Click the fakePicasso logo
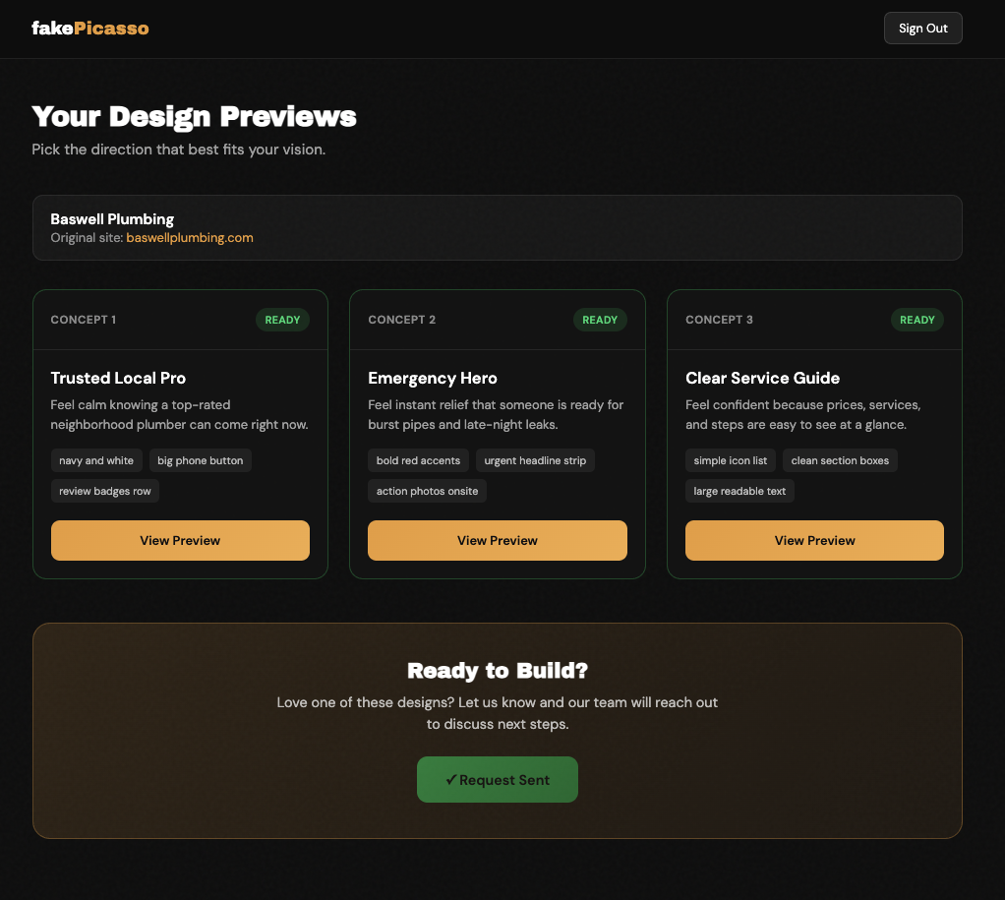 [91, 28]
